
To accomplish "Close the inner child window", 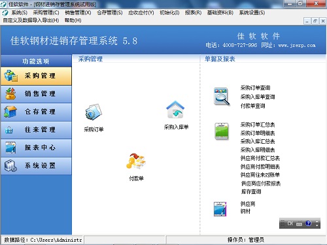I will 323,21.
